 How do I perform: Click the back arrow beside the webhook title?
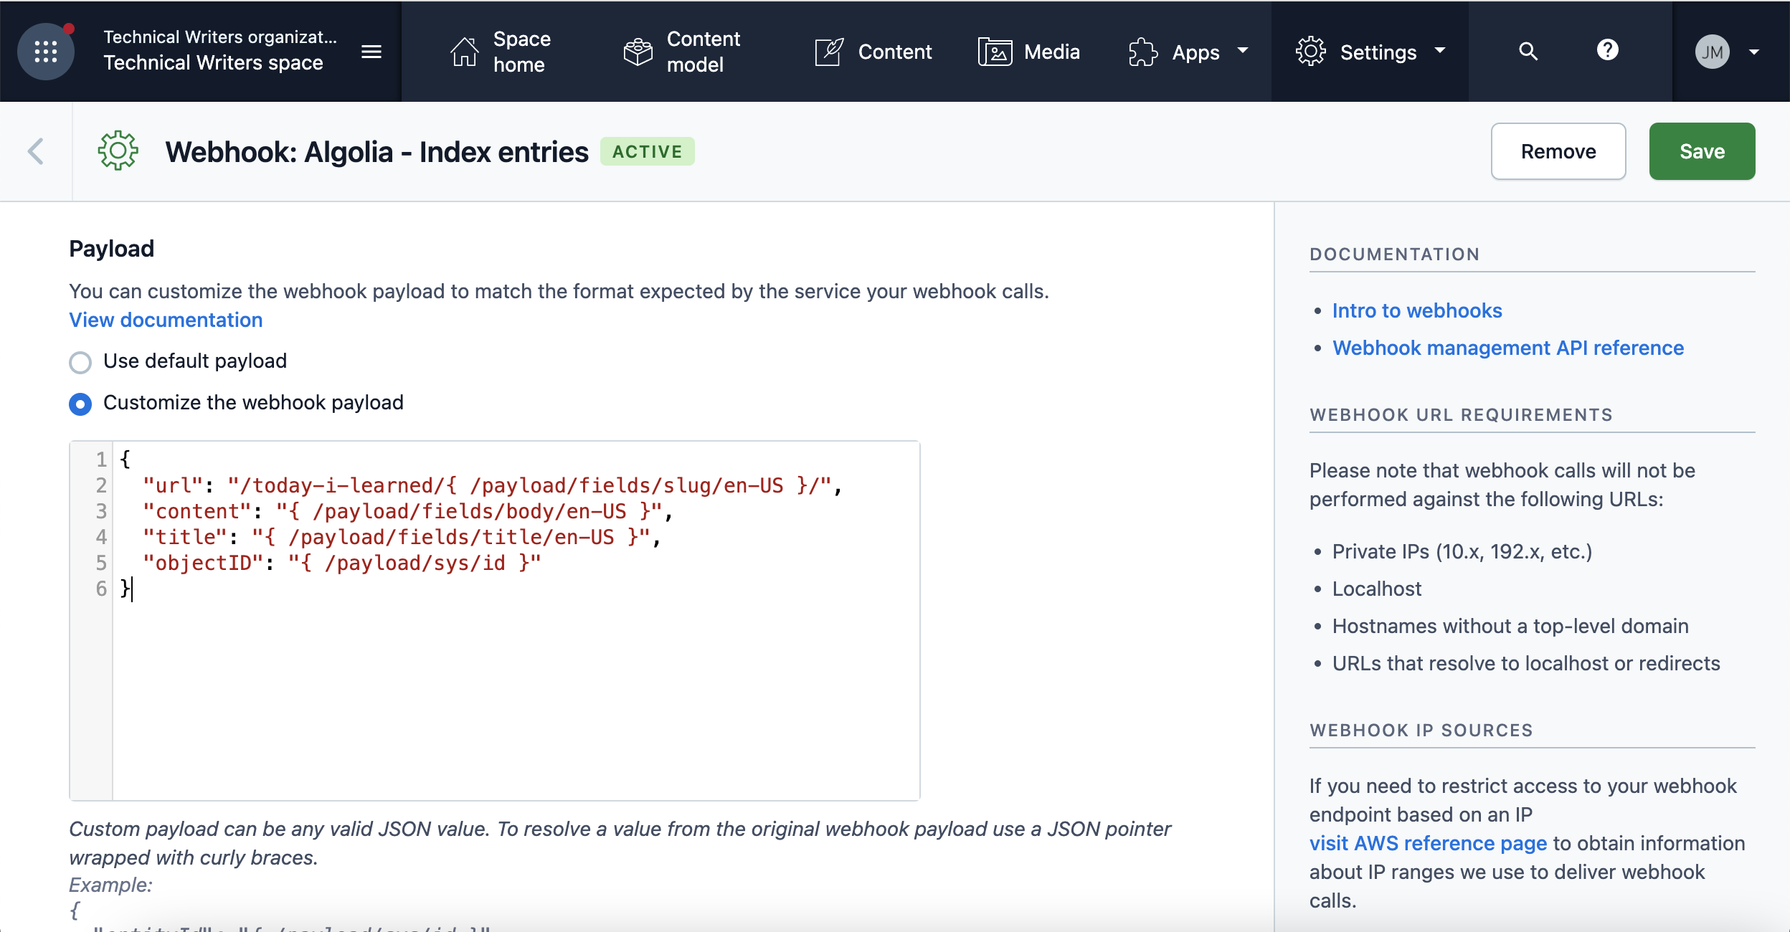36,151
